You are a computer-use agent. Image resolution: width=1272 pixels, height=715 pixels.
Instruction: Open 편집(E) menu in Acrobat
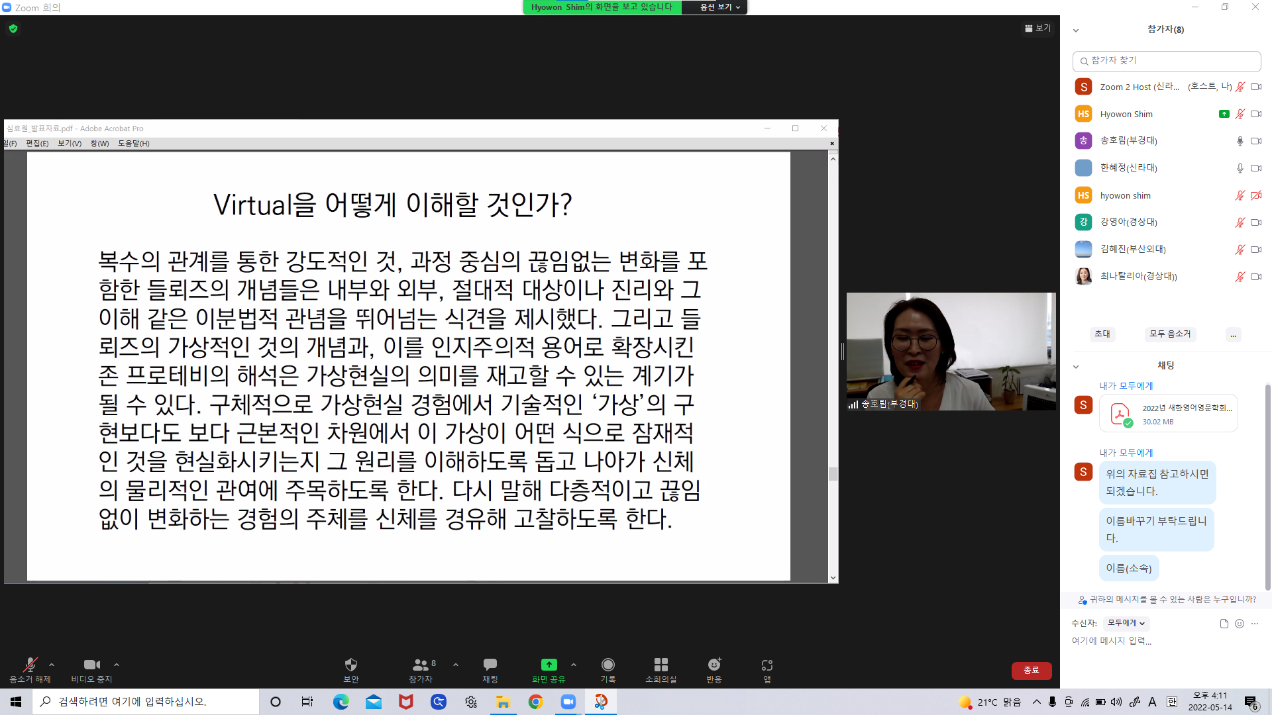[37, 144]
